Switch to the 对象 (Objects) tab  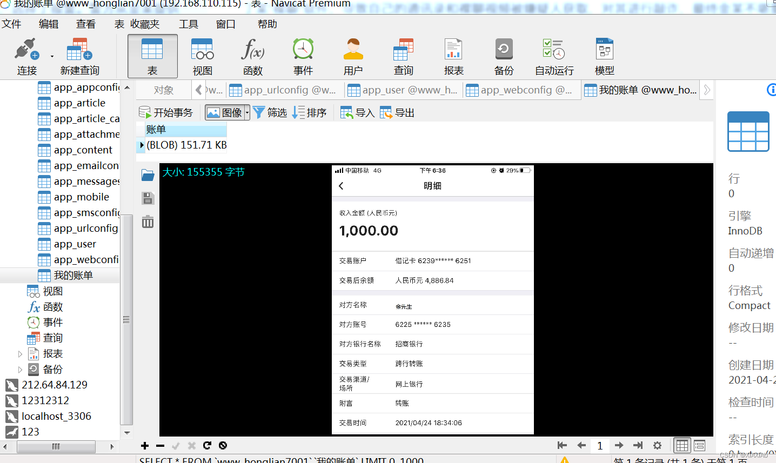(163, 90)
